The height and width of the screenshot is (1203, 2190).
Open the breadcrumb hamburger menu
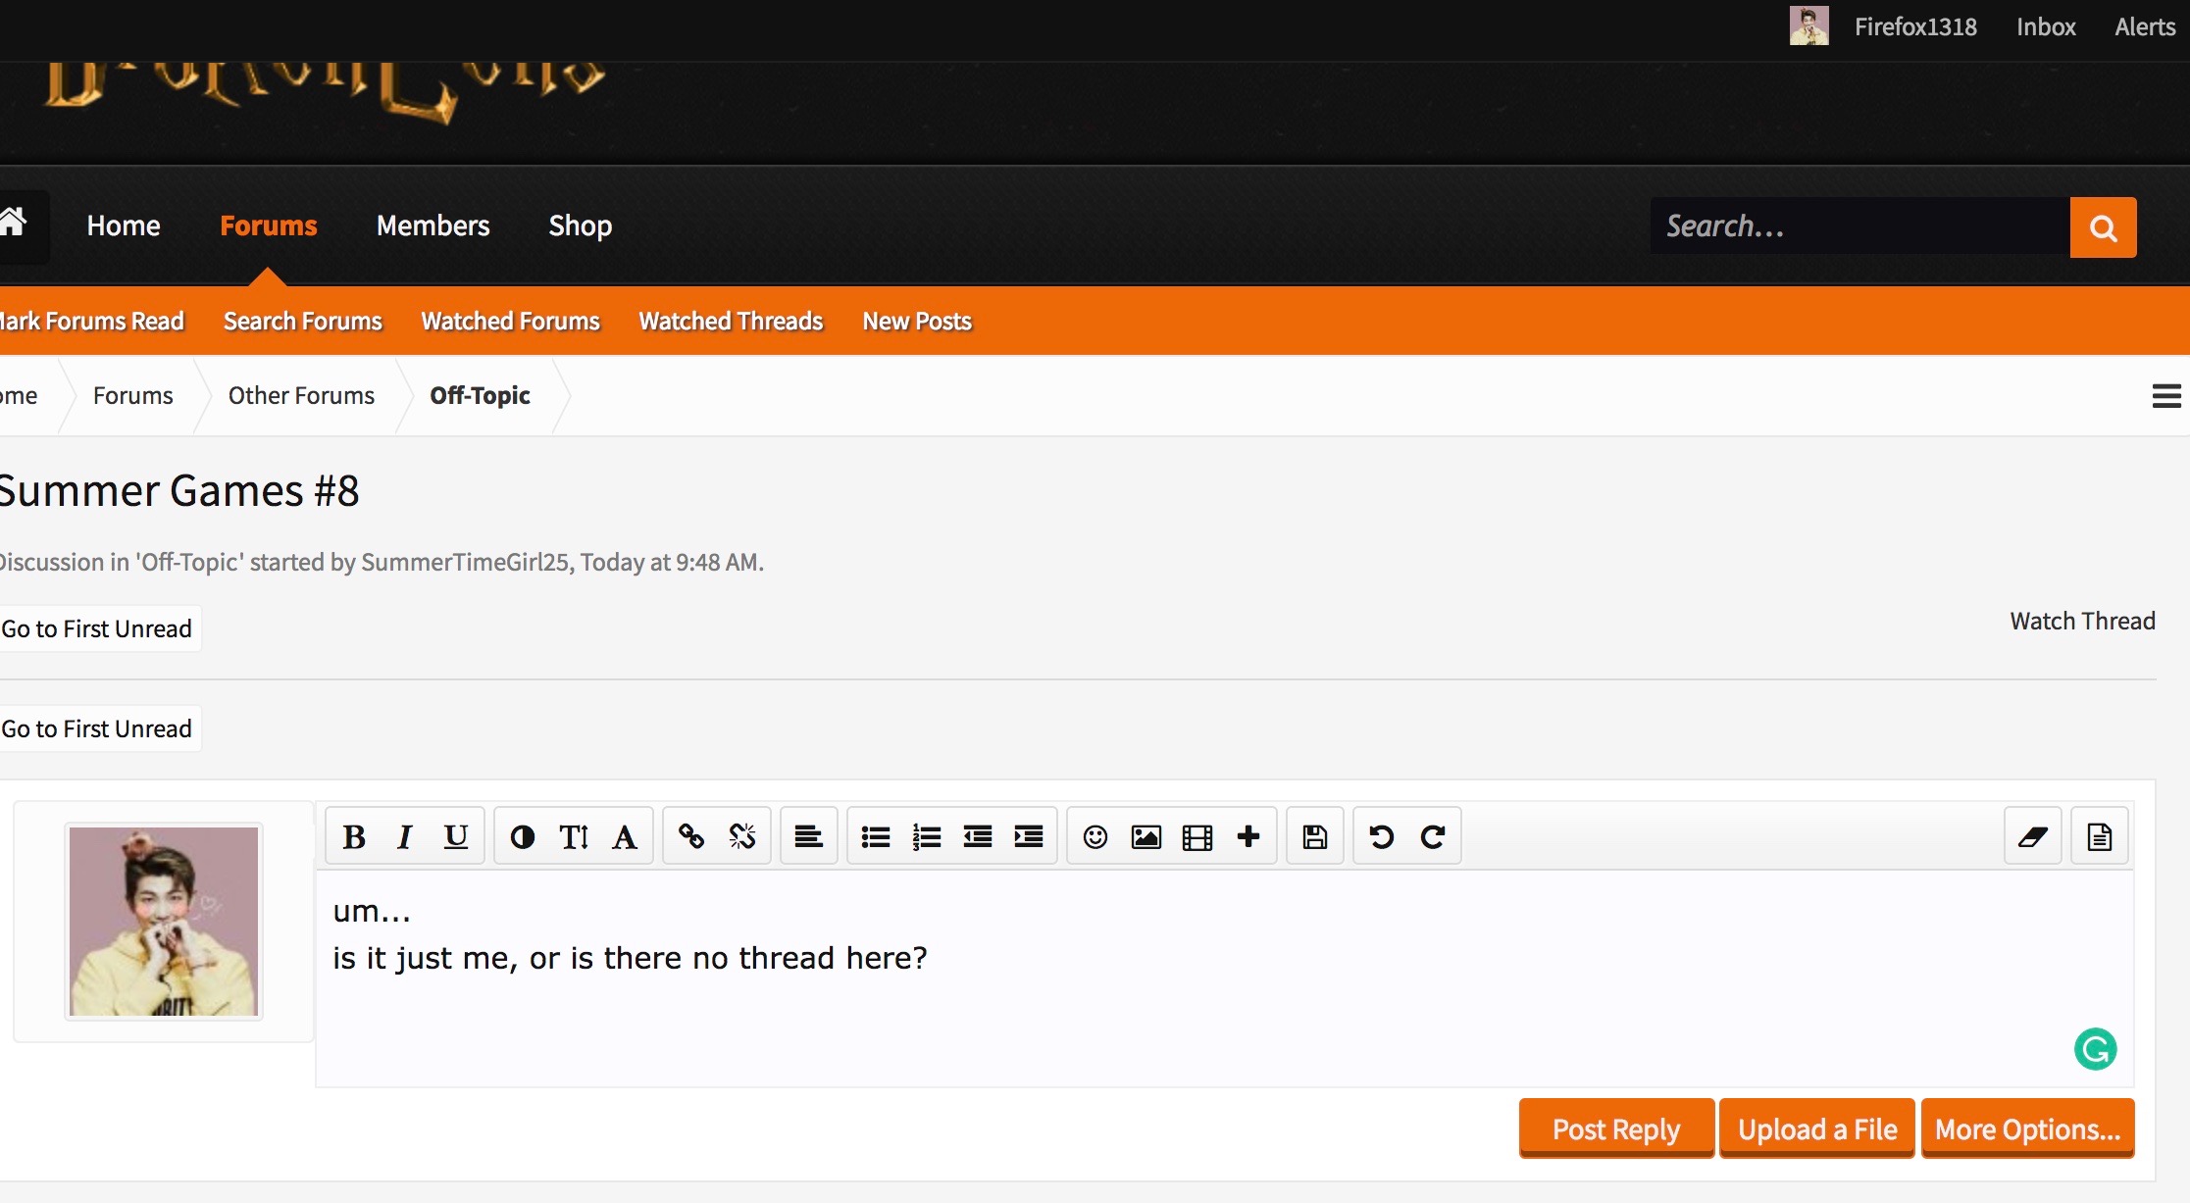click(x=2166, y=396)
